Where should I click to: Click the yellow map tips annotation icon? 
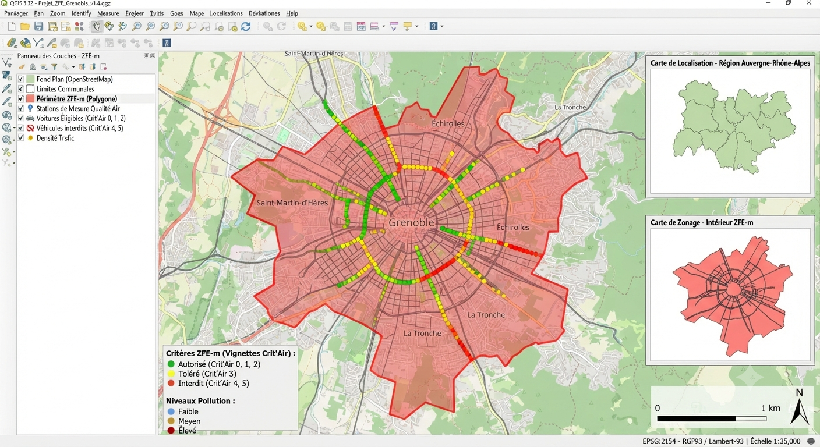click(407, 26)
